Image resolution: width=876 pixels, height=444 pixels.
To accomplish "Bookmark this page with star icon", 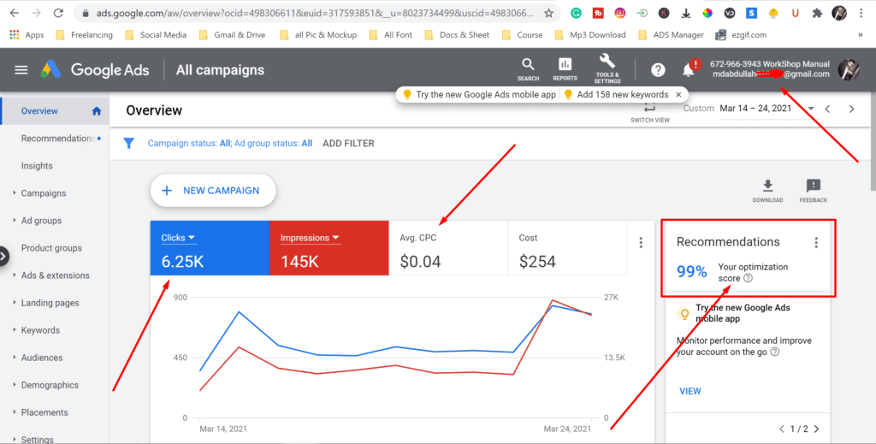I will [548, 13].
